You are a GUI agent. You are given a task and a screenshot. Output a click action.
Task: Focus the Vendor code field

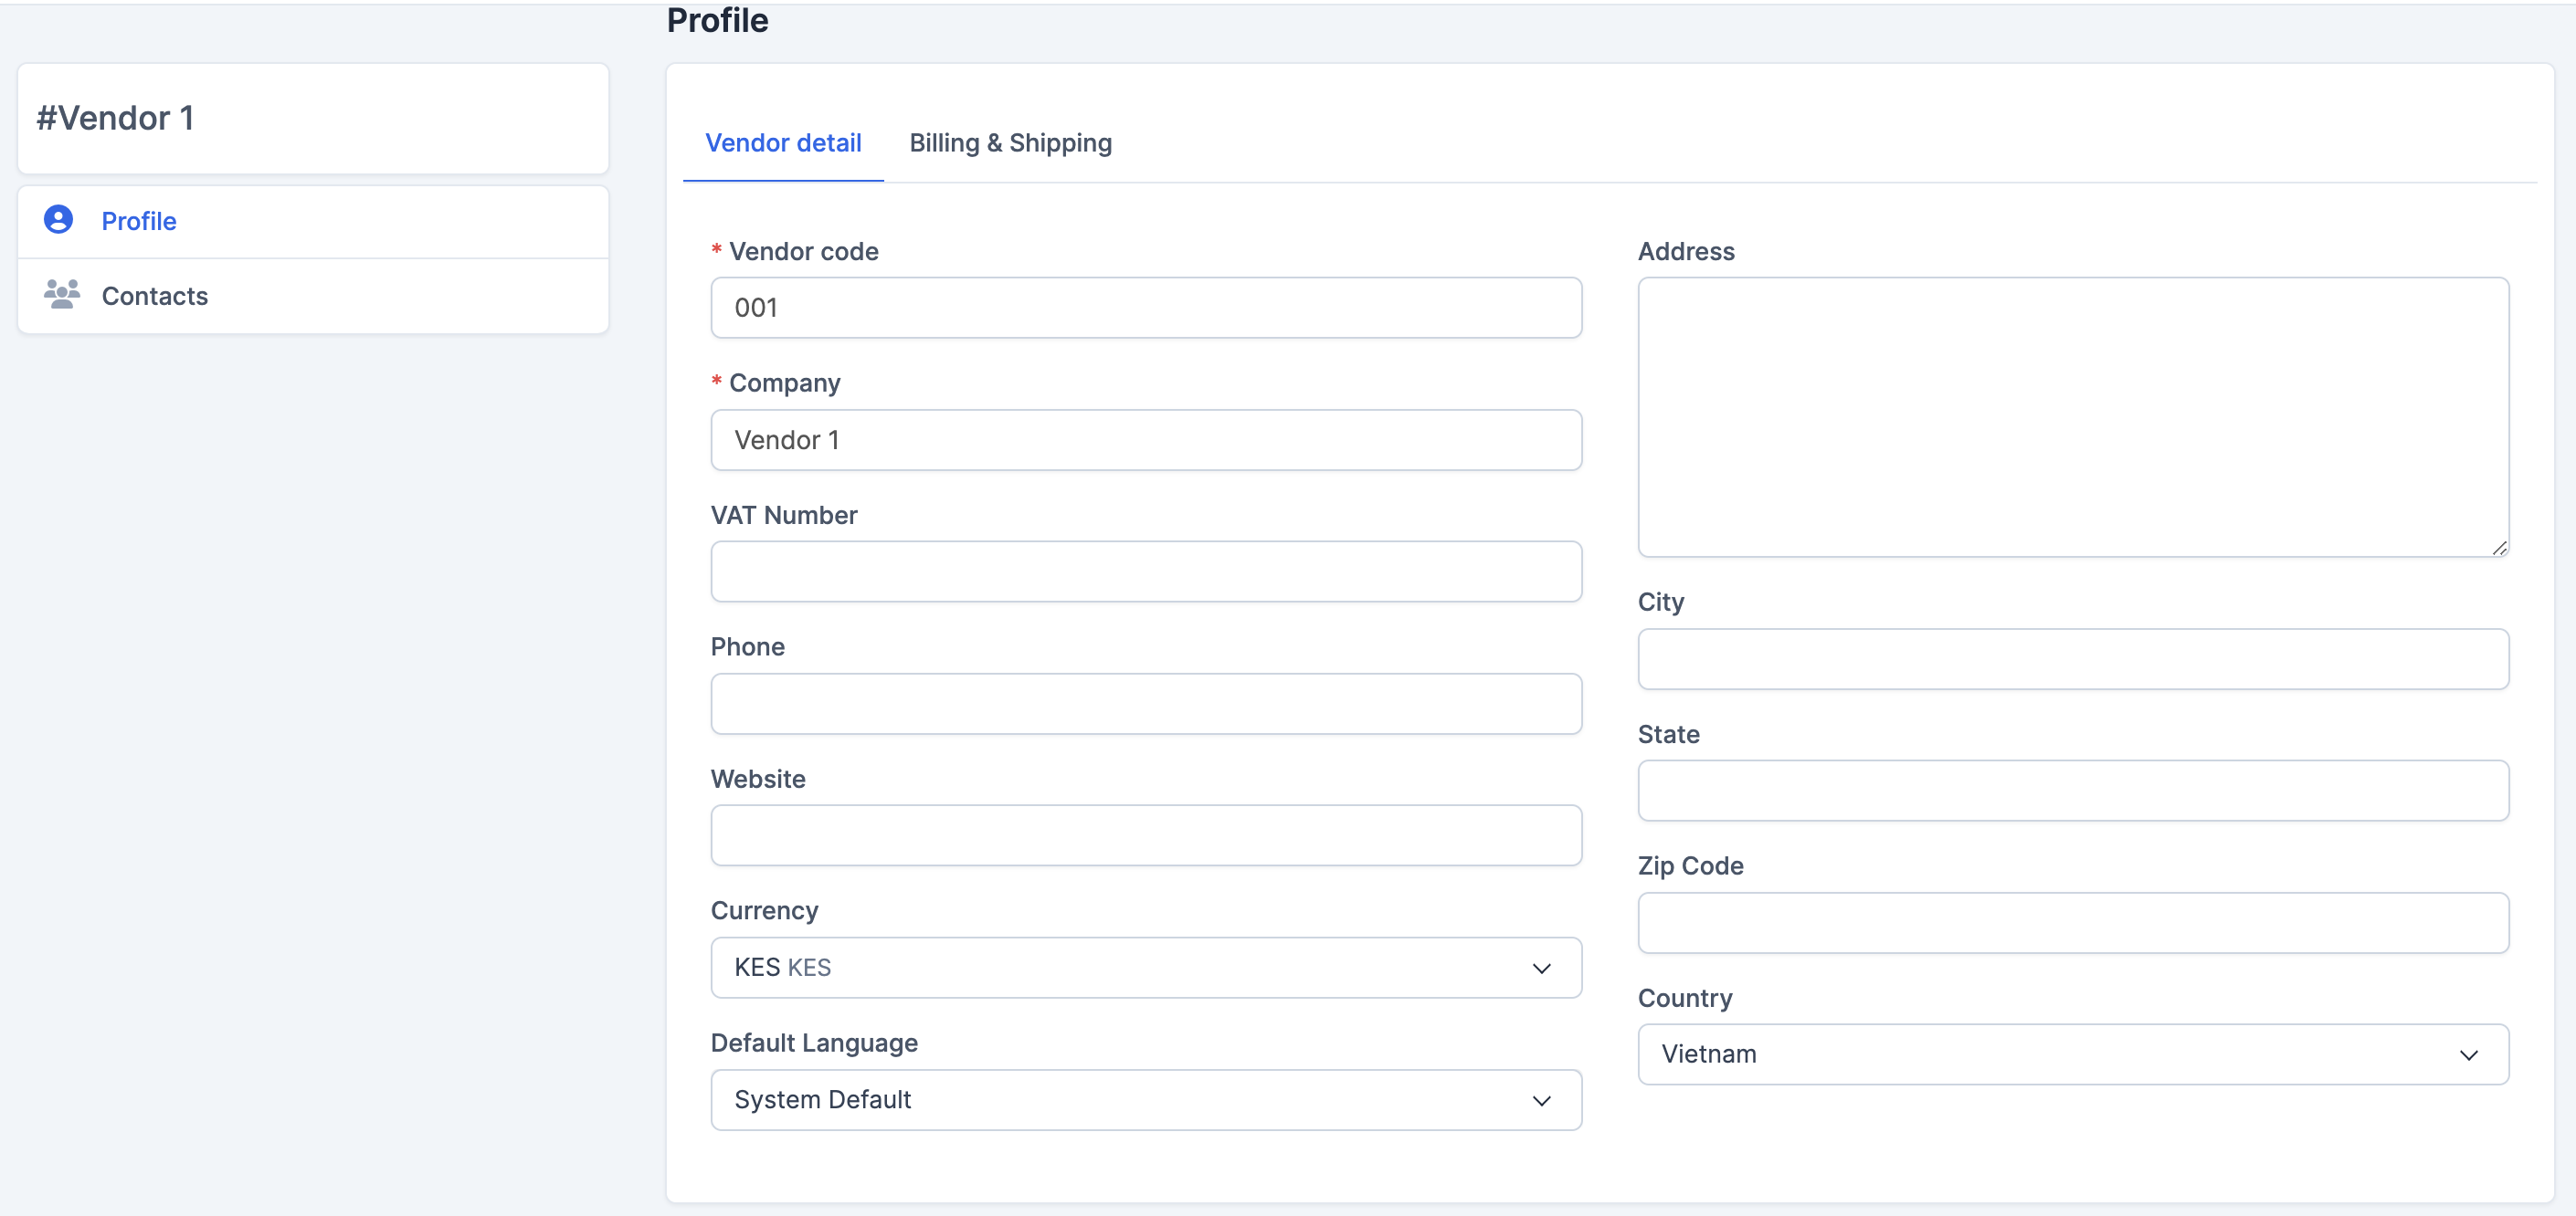click(1145, 308)
